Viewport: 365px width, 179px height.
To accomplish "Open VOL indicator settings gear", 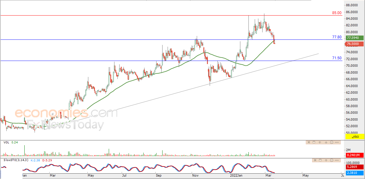I will pos(332,142).
